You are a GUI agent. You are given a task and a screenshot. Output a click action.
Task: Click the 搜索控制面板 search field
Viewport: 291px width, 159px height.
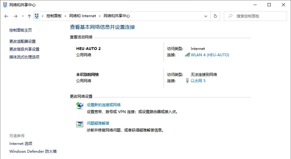pos(255,16)
